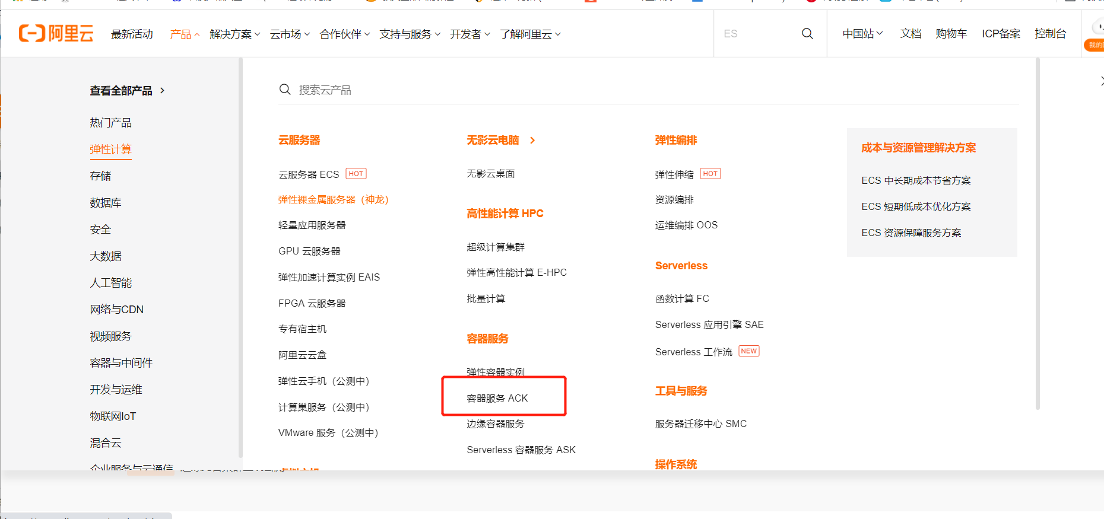
Task: Expand the 开发者 menu
Action: 470,34
